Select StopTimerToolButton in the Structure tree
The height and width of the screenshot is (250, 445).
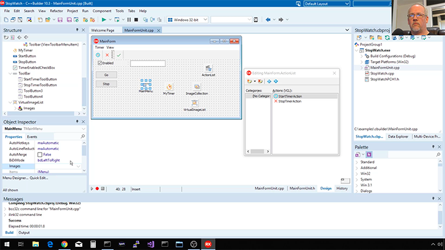click(40, 85)
